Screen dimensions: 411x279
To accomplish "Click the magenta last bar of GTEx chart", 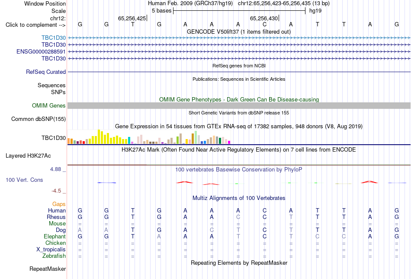I will pos(229,143).
